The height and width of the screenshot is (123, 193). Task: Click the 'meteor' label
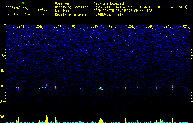coord(44,10)
